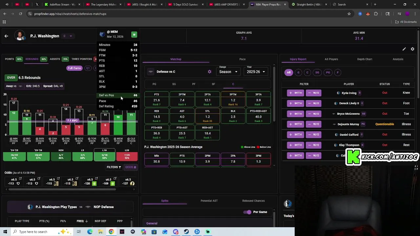Open the Depth Chart tab
The image size is (420, 236).
[x=365, y=59]
